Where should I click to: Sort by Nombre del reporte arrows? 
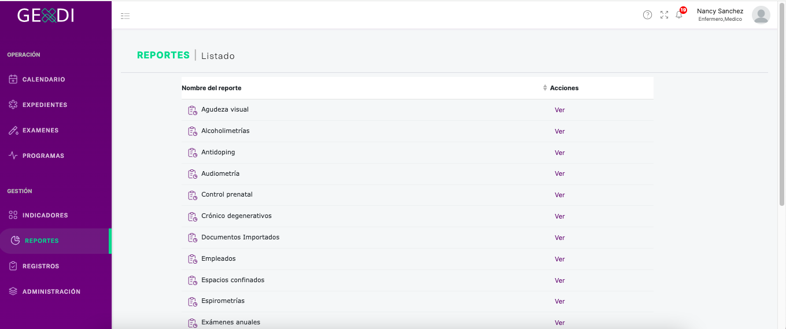click(x=545, y=88)
